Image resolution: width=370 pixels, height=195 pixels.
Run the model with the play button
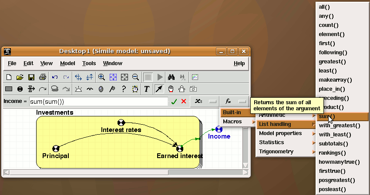click(160, 77)
